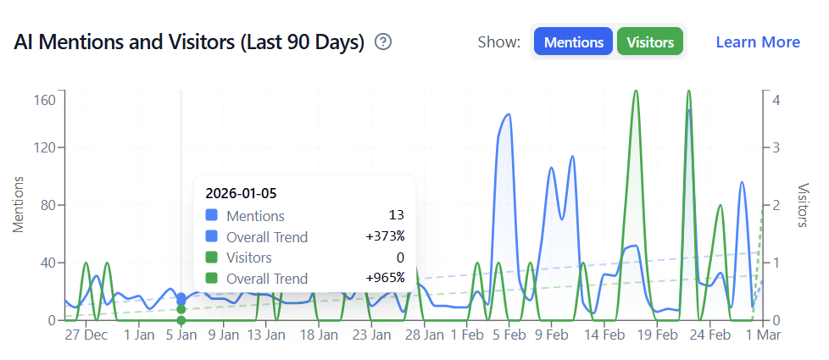Click the help question mark icon beside title

(383, 42)
